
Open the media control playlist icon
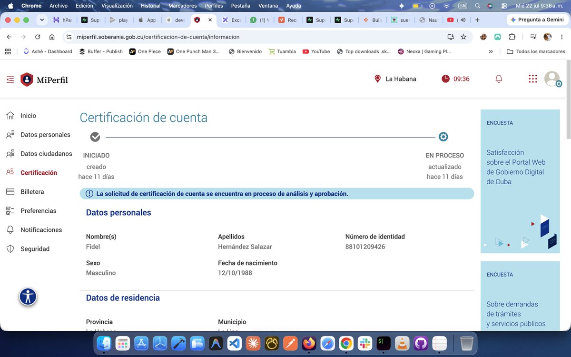coord(533,37)
